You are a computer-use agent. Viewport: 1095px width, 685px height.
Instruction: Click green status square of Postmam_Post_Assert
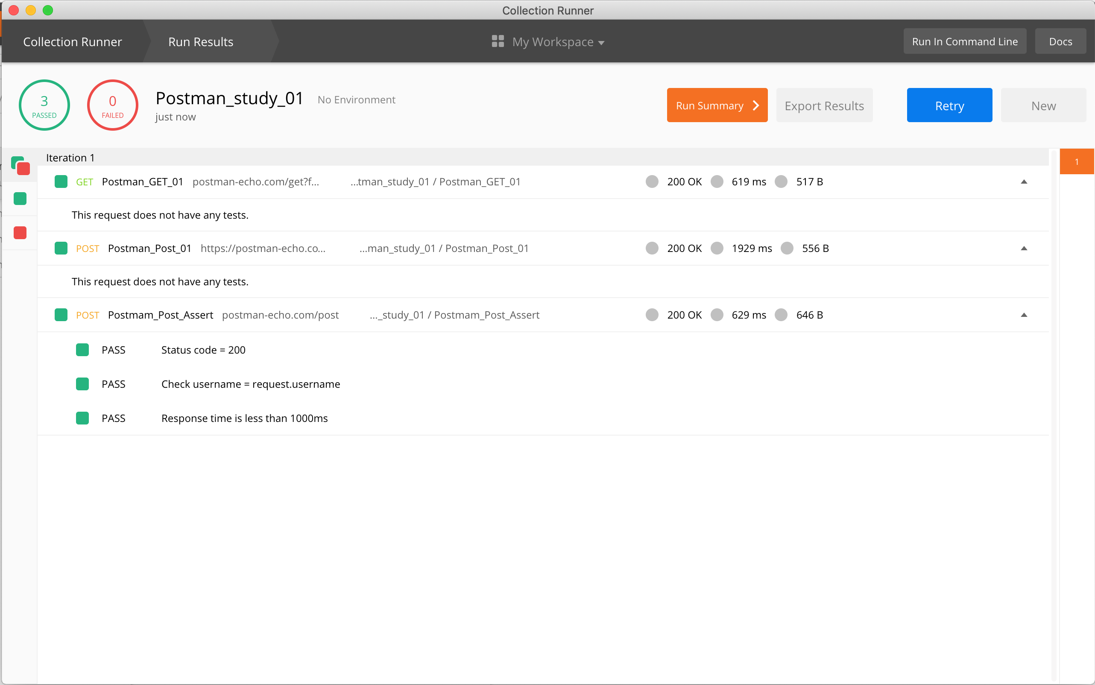click(x=61, y=315)
